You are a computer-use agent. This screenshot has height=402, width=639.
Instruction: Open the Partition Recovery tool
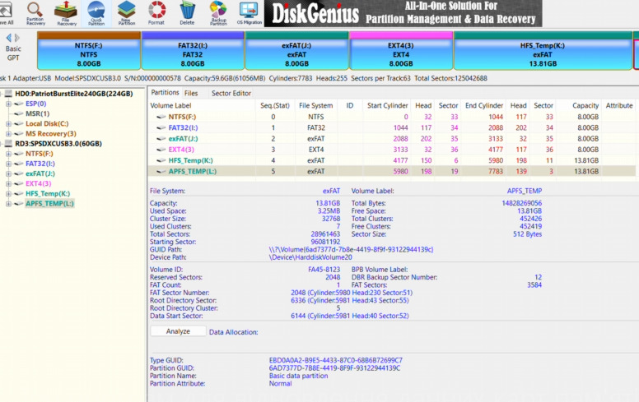click(x=35, y=13)
